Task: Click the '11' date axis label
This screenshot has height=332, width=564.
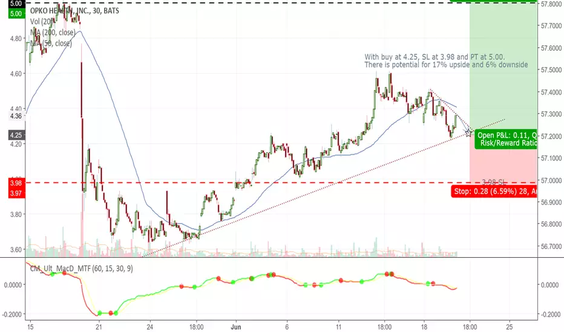Action: 338,327
